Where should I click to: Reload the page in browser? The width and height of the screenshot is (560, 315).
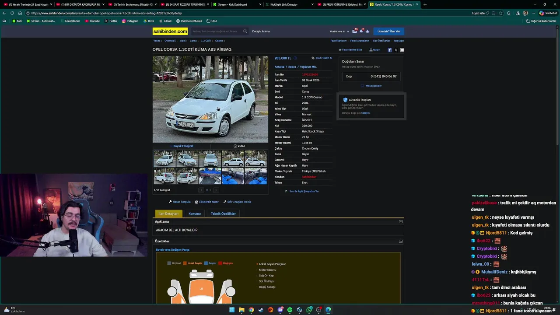pos(12,13)
